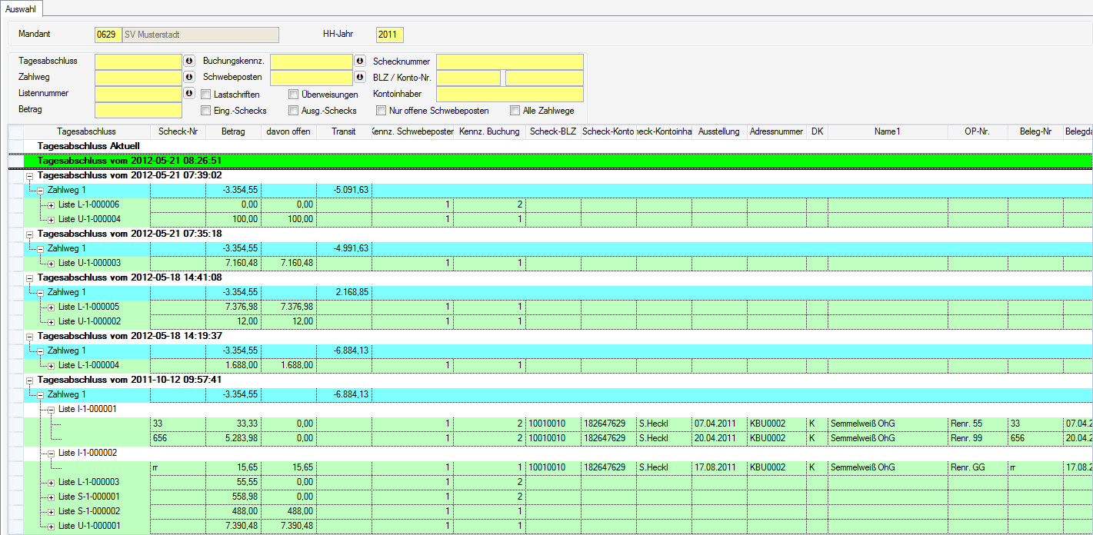This screenshot has width=1093, height=535.
Task: Open the lookup button beside Listennummer field
Action: pos(189,94)
